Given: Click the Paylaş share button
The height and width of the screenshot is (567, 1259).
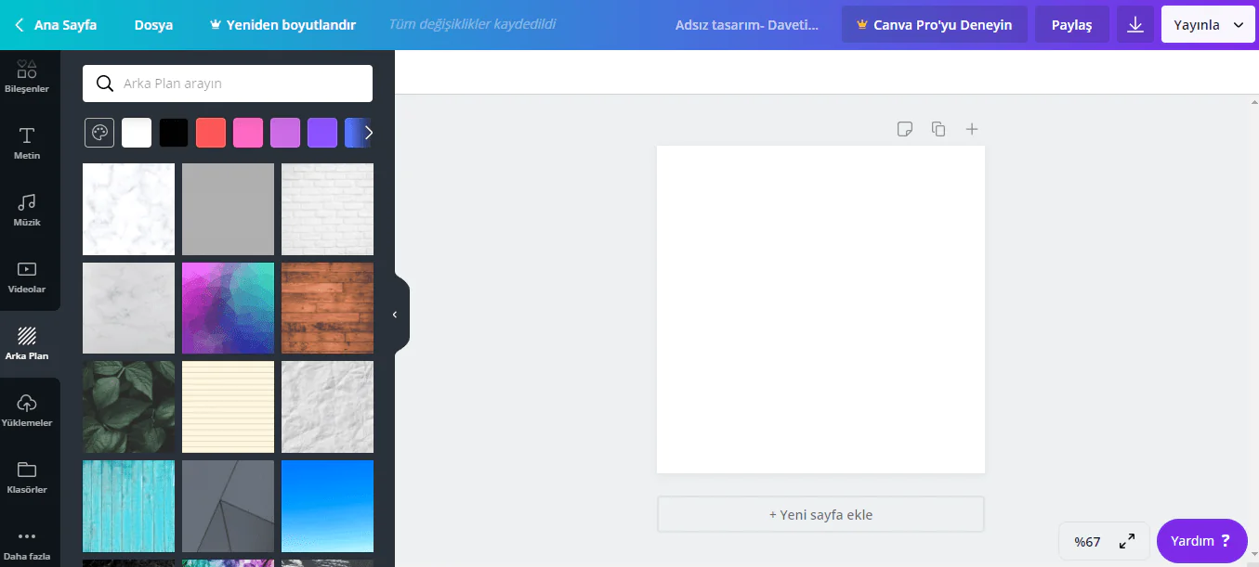Looking at the screenshot, I should coord(1072,25).
